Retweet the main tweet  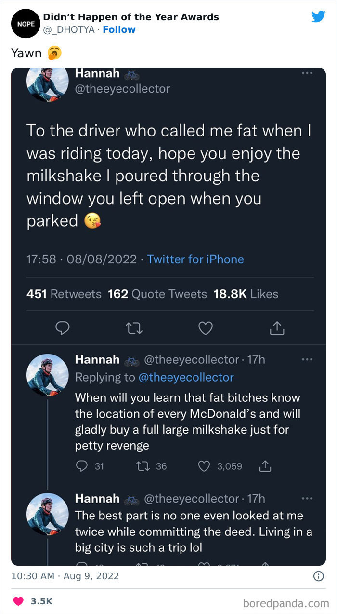134,328
